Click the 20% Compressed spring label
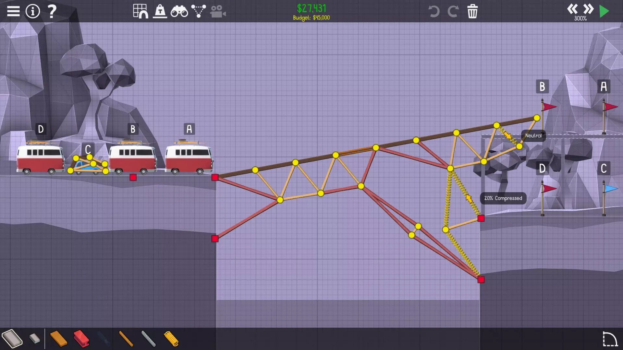Screen dimensions: 623x350 pos(503,198)
